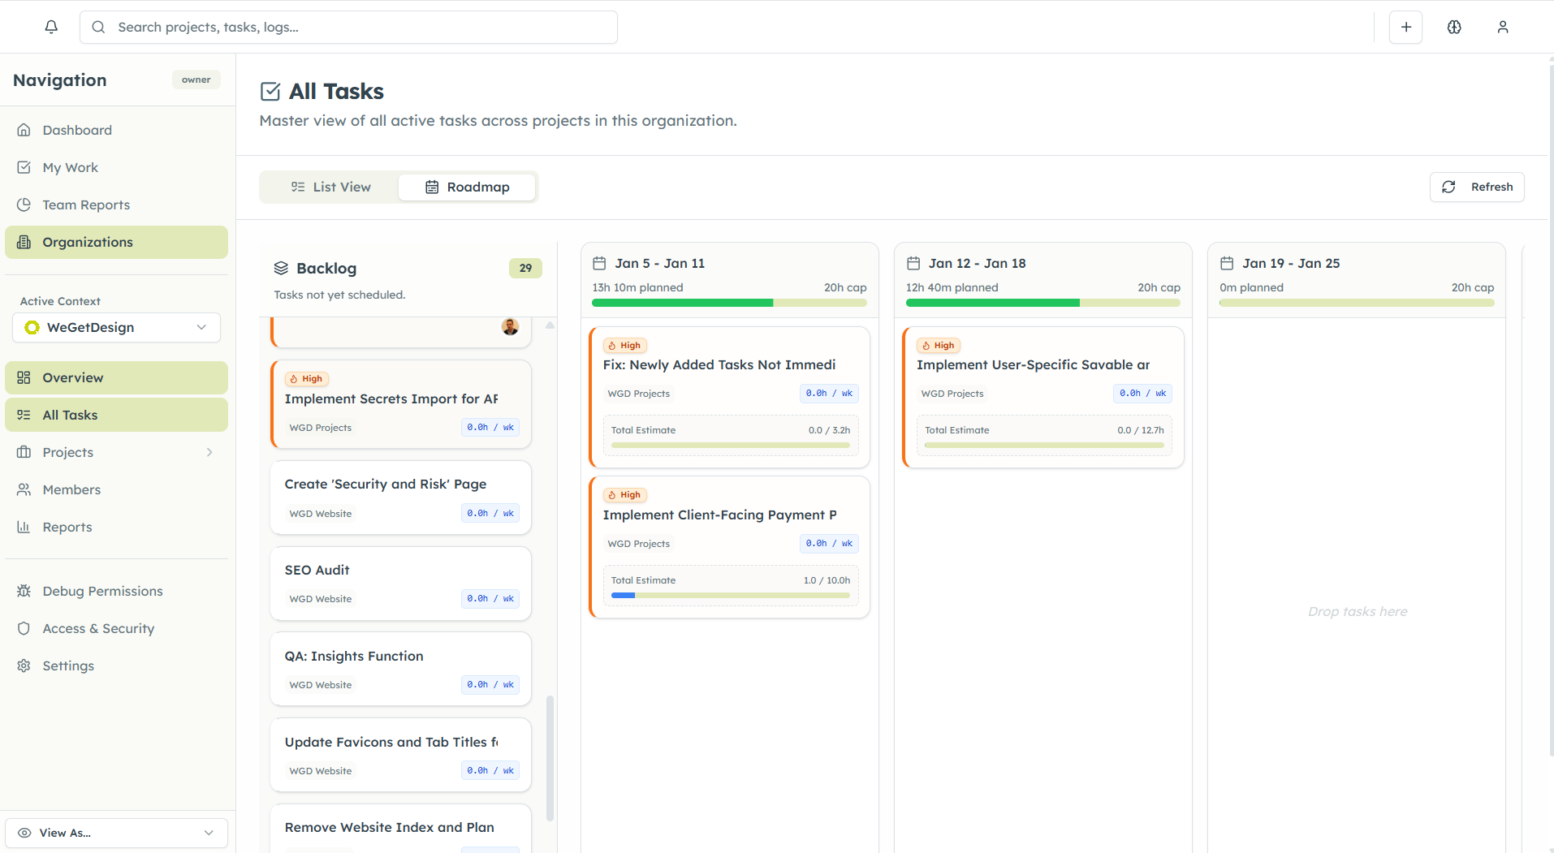Click the Refresh button

coord(1476,187)
